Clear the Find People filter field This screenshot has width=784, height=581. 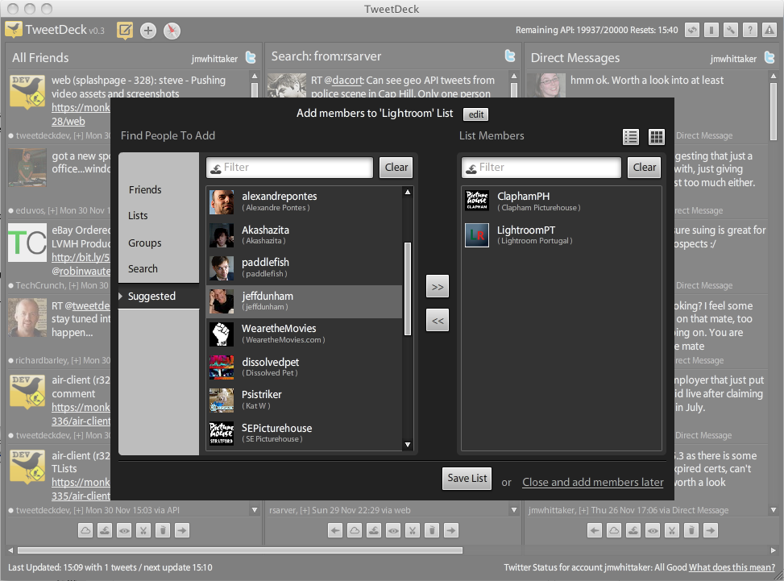[x=396, y=167]
